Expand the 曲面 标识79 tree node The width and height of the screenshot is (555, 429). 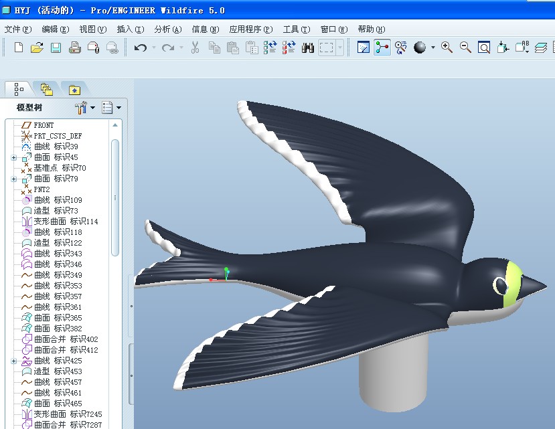(x=14, y=179)
